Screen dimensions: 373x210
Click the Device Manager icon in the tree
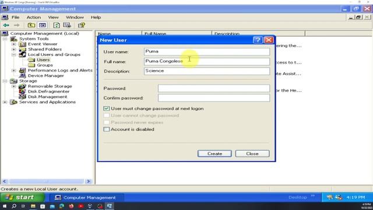[x=23, y=76]
